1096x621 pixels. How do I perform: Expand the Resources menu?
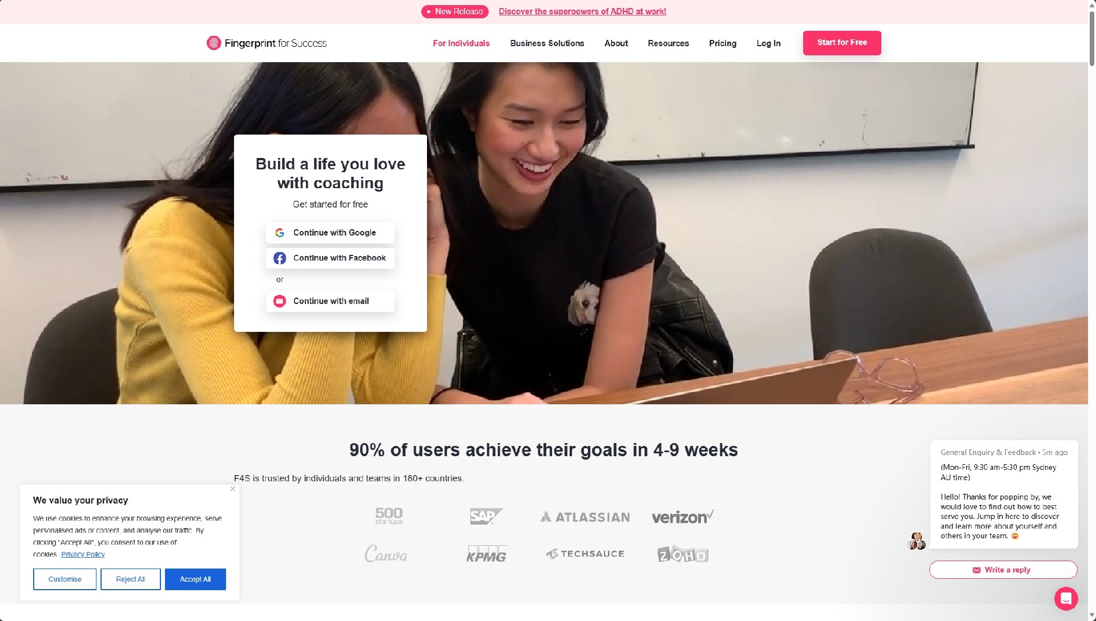[668, 43]
